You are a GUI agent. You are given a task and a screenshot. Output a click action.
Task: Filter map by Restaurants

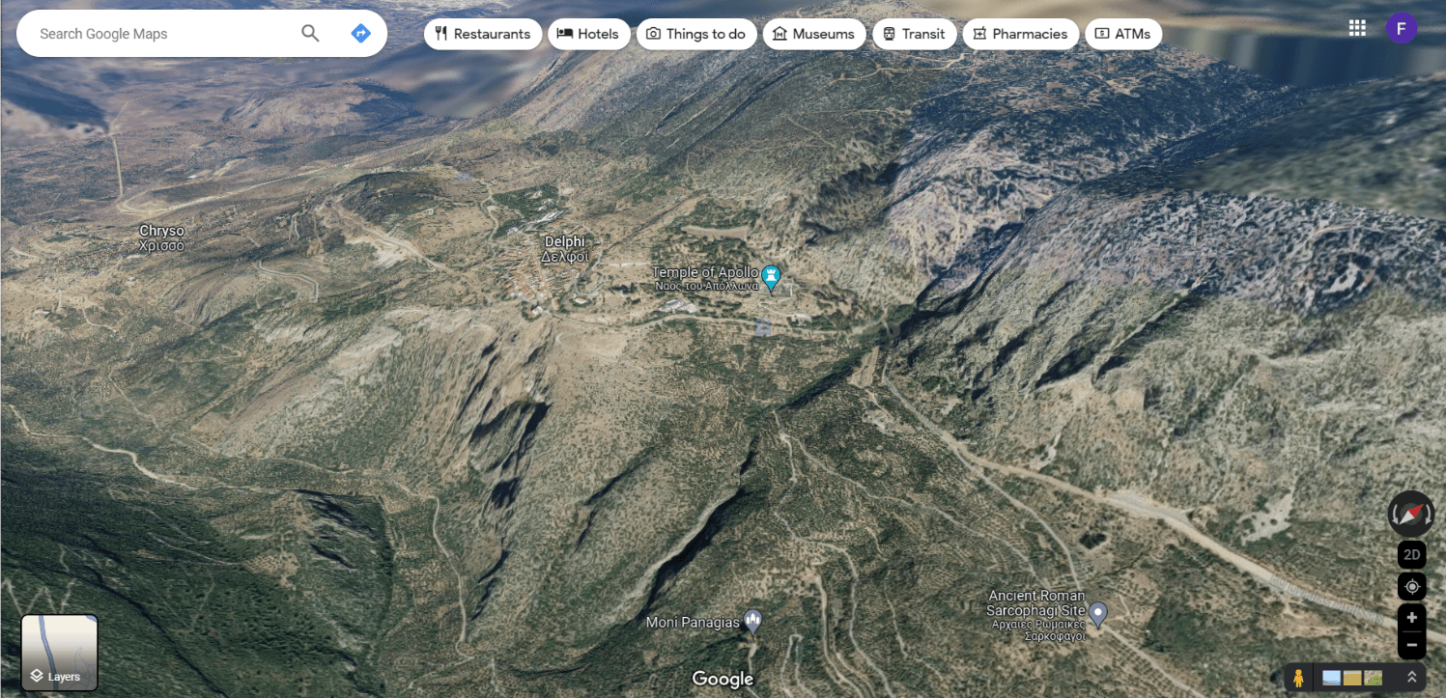tap(482, 34)
